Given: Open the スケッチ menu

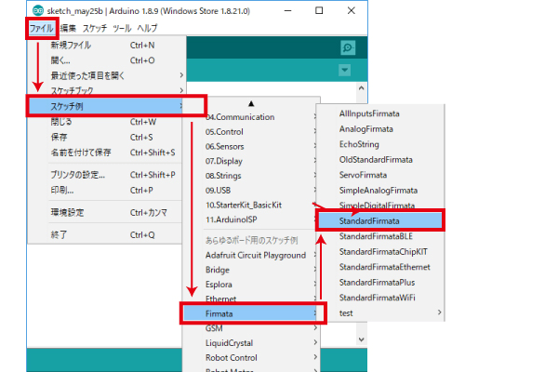Looking at the screenshot, I should coord(95,28).
